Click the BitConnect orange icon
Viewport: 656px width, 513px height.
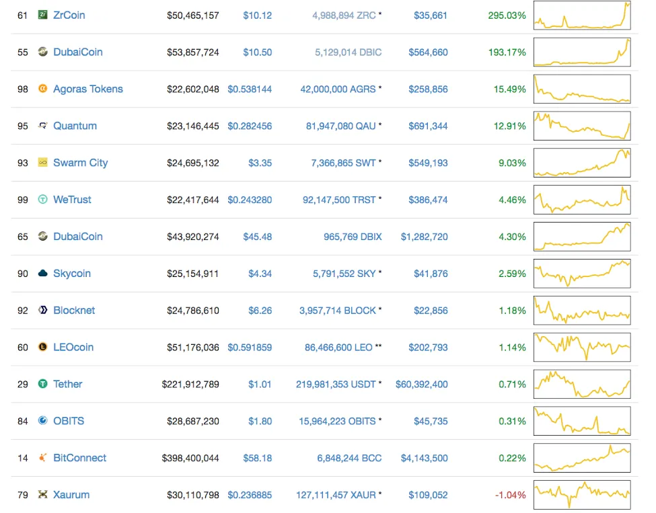click(x=42, y=457)
